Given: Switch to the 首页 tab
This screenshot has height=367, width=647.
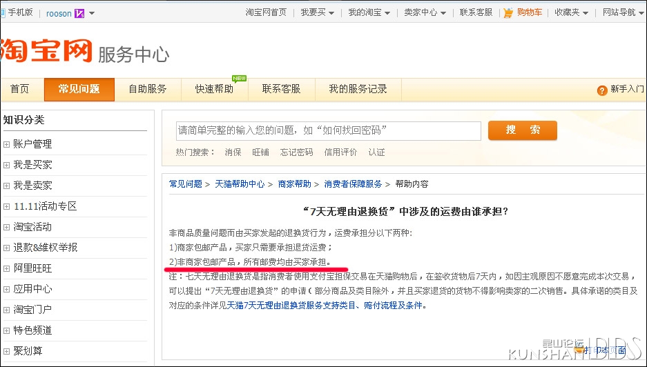Looking at the screenshot, I should click(19, 89).
